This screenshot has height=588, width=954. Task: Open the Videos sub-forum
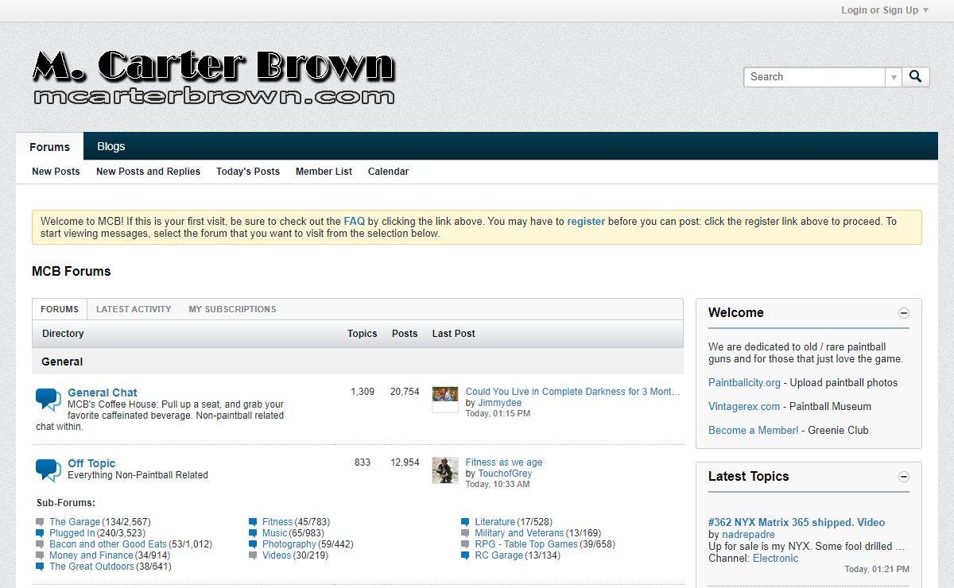coord(277,555)
